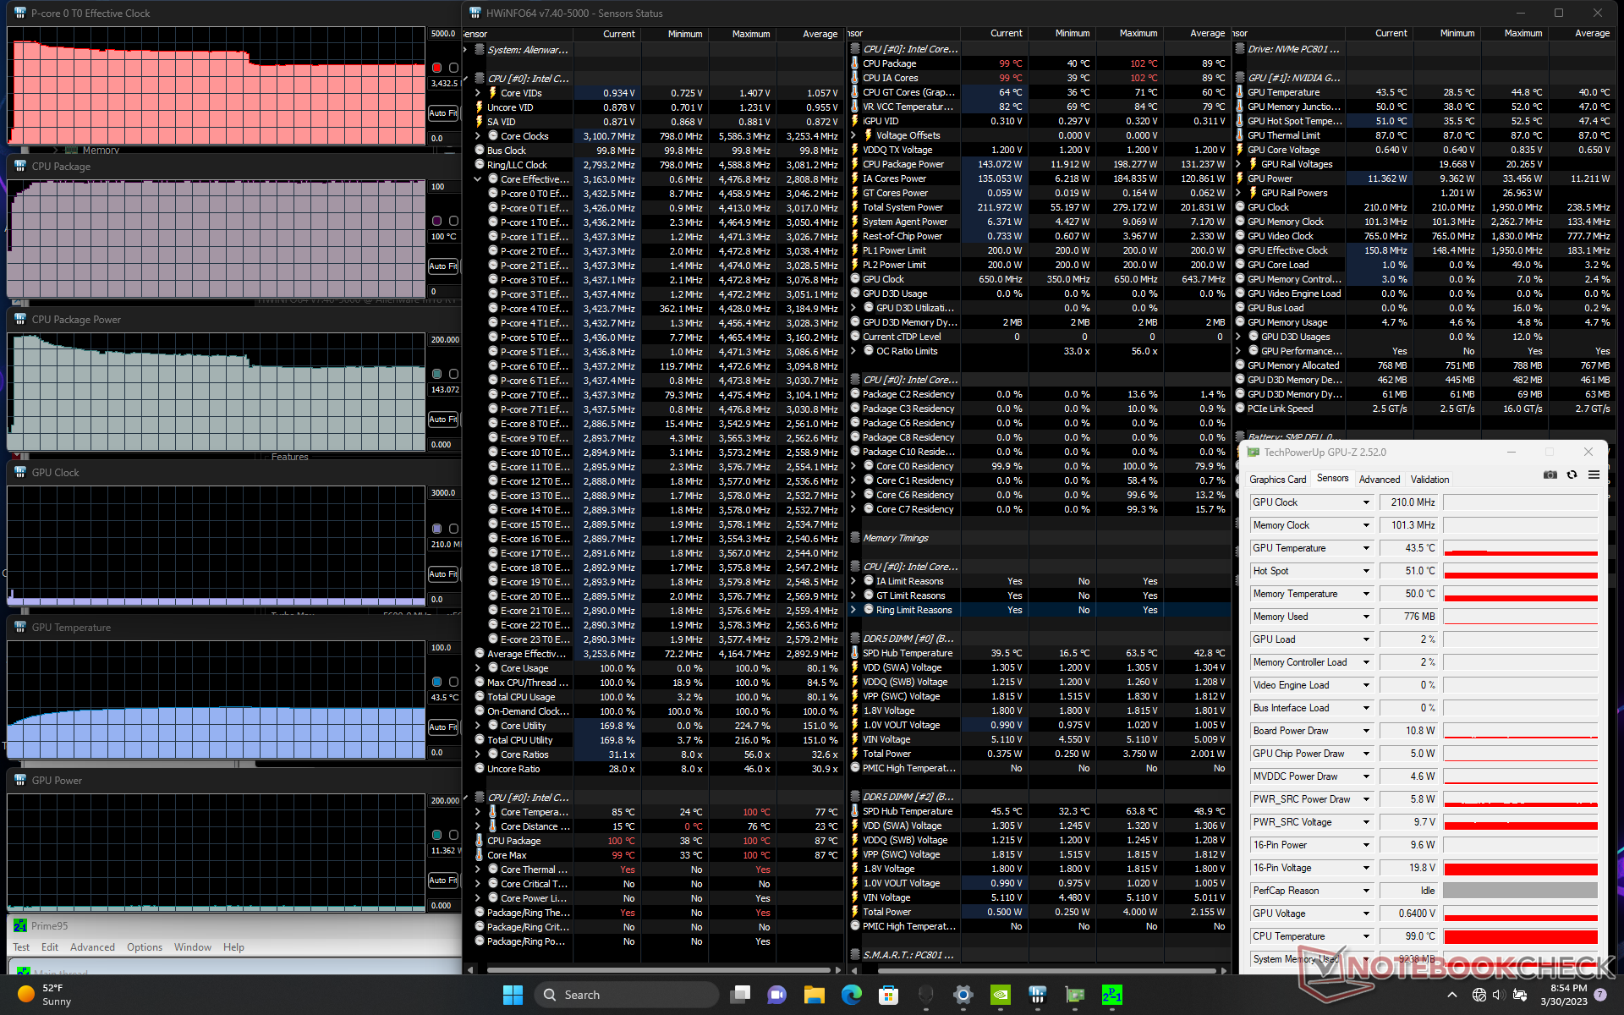The height and width of the screenshot is (1015, 1624).
Task: Click the network globe icon in system tray
Action: 1479,995
